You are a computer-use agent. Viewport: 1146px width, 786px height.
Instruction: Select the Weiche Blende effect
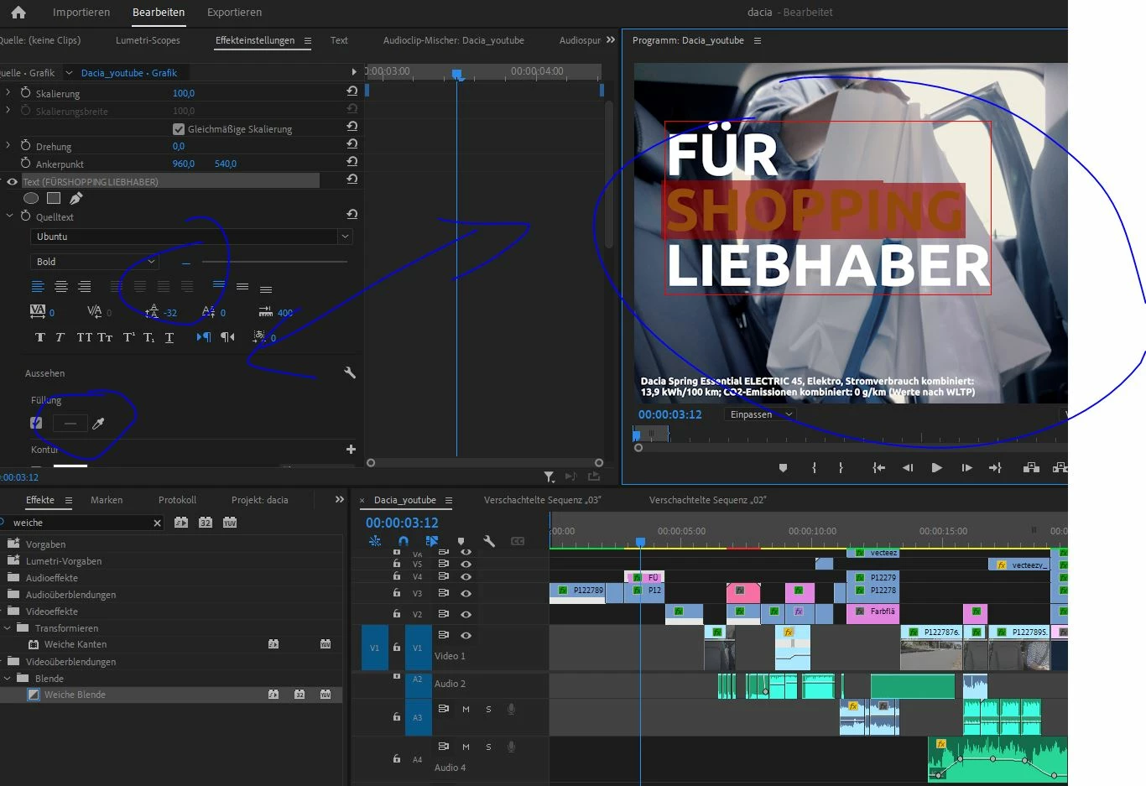click(75, 695)
